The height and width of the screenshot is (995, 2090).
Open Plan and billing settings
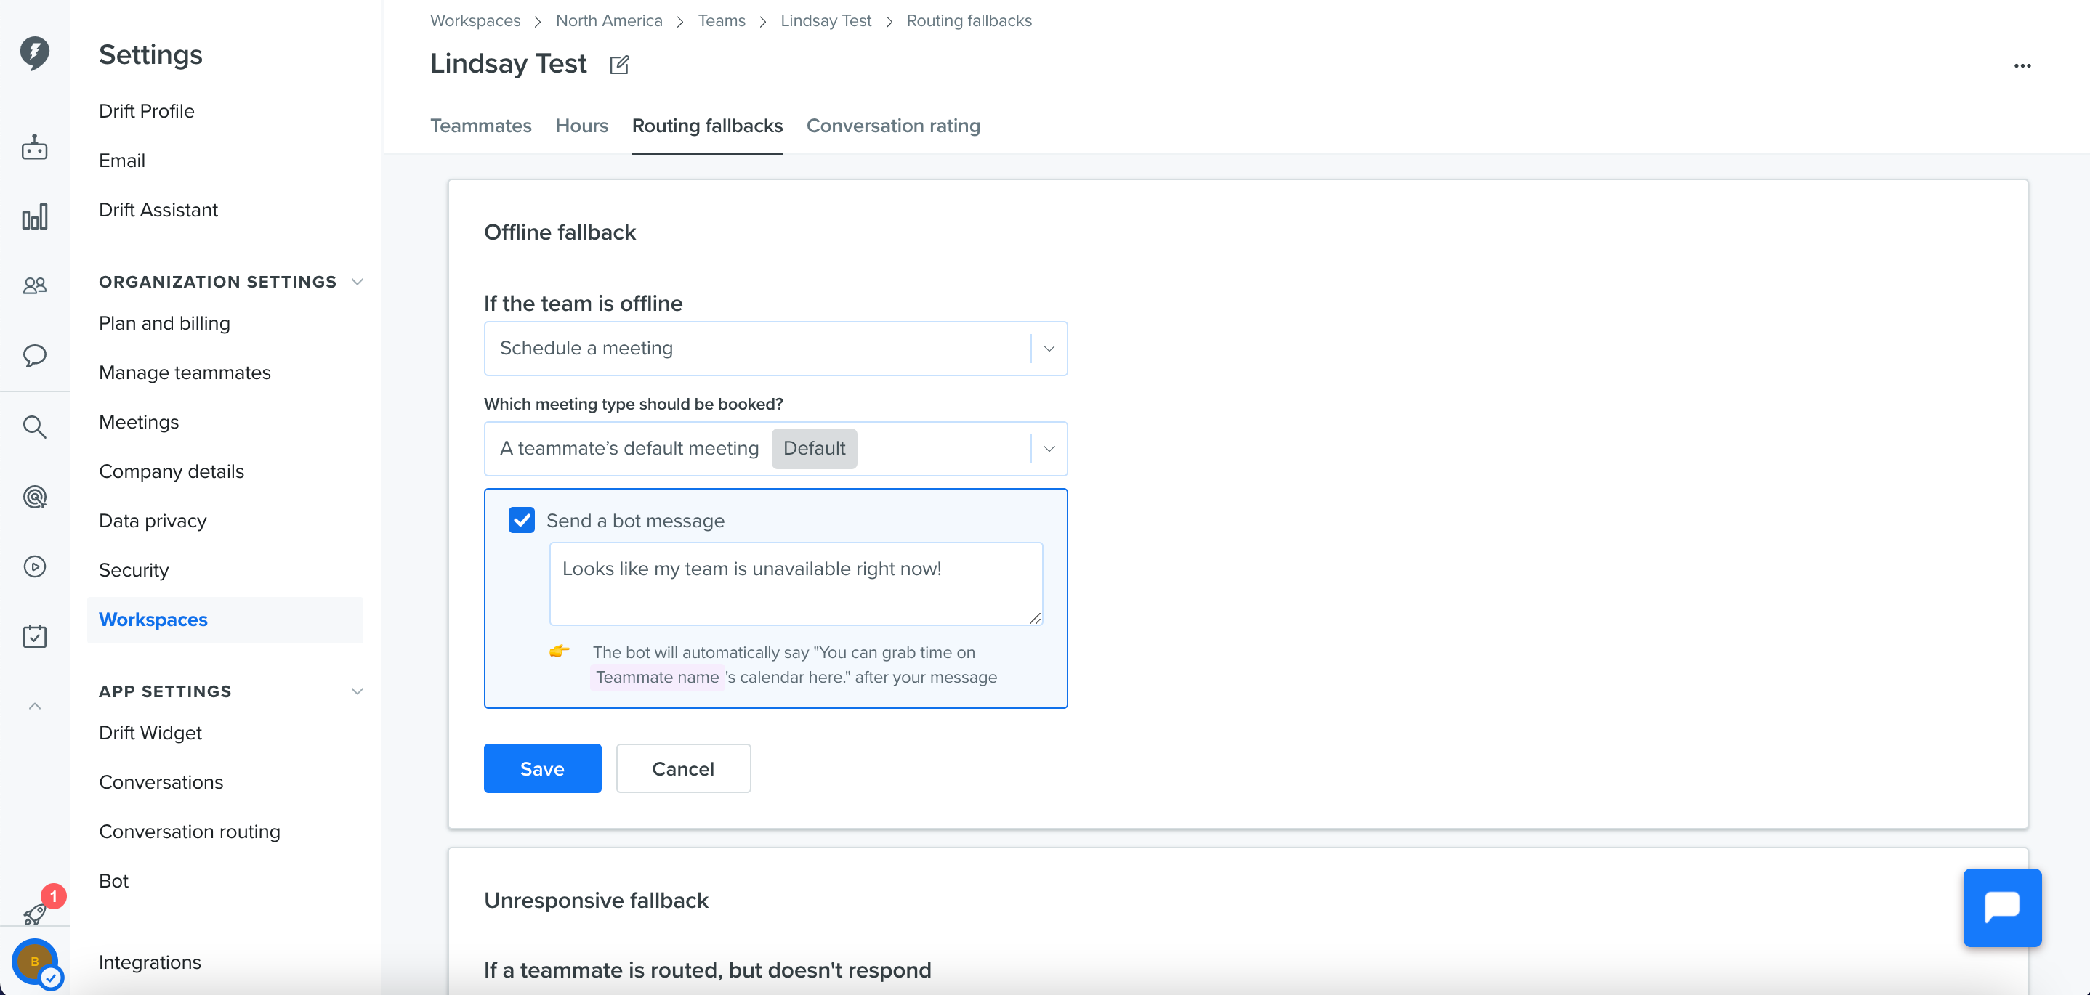(165, 322)
